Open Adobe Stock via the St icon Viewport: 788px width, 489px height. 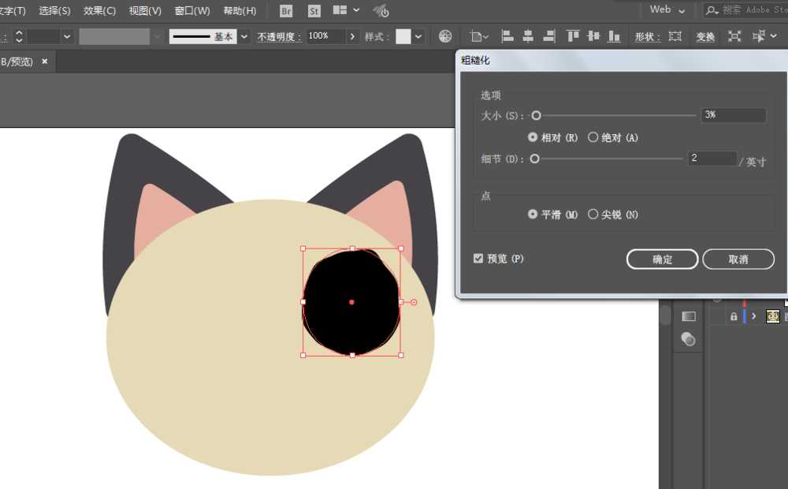point(314,11)
